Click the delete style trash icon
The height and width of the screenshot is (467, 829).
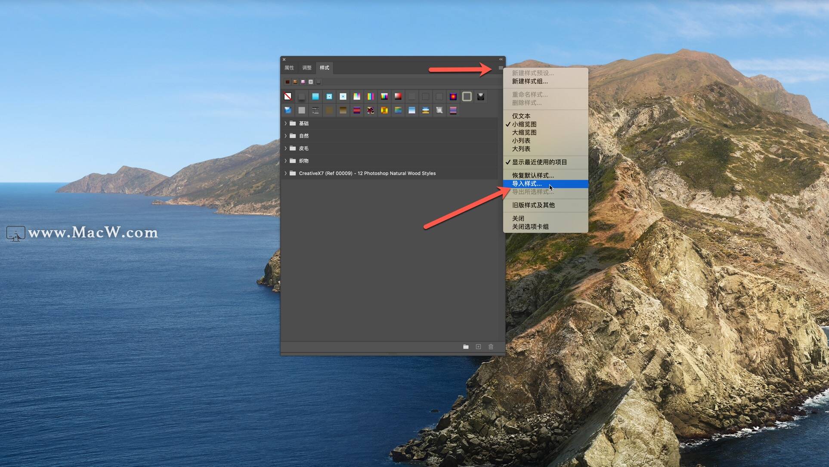point(491,347)
